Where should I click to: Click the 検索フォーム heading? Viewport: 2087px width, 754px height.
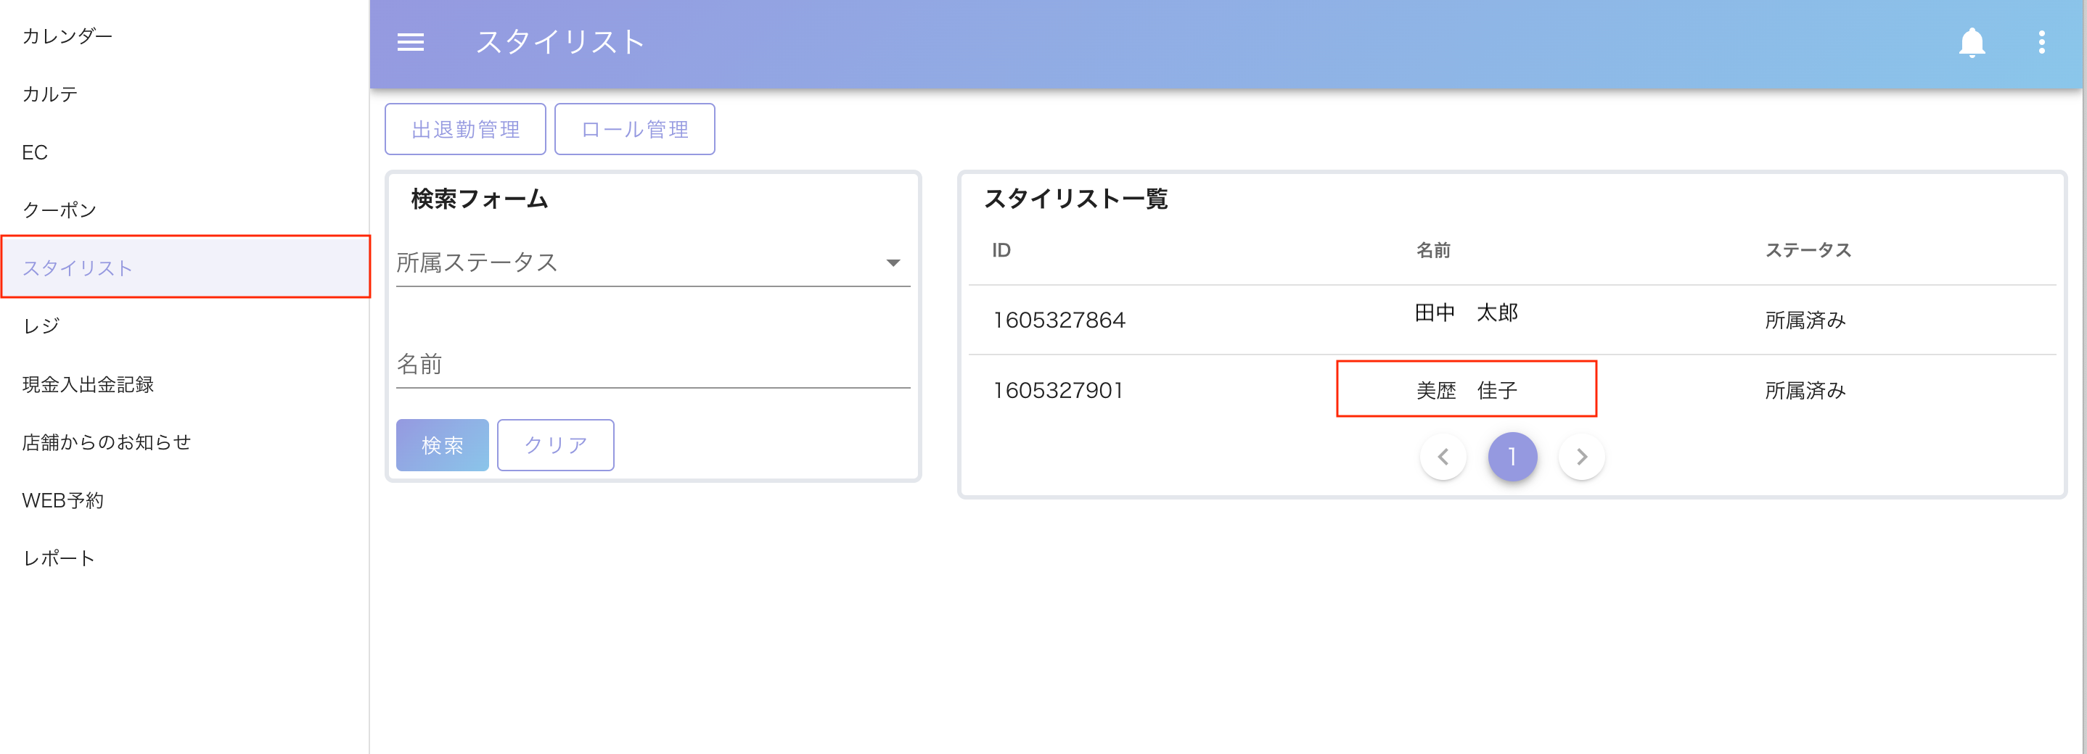pyautogui.click(x=480, y=199)
